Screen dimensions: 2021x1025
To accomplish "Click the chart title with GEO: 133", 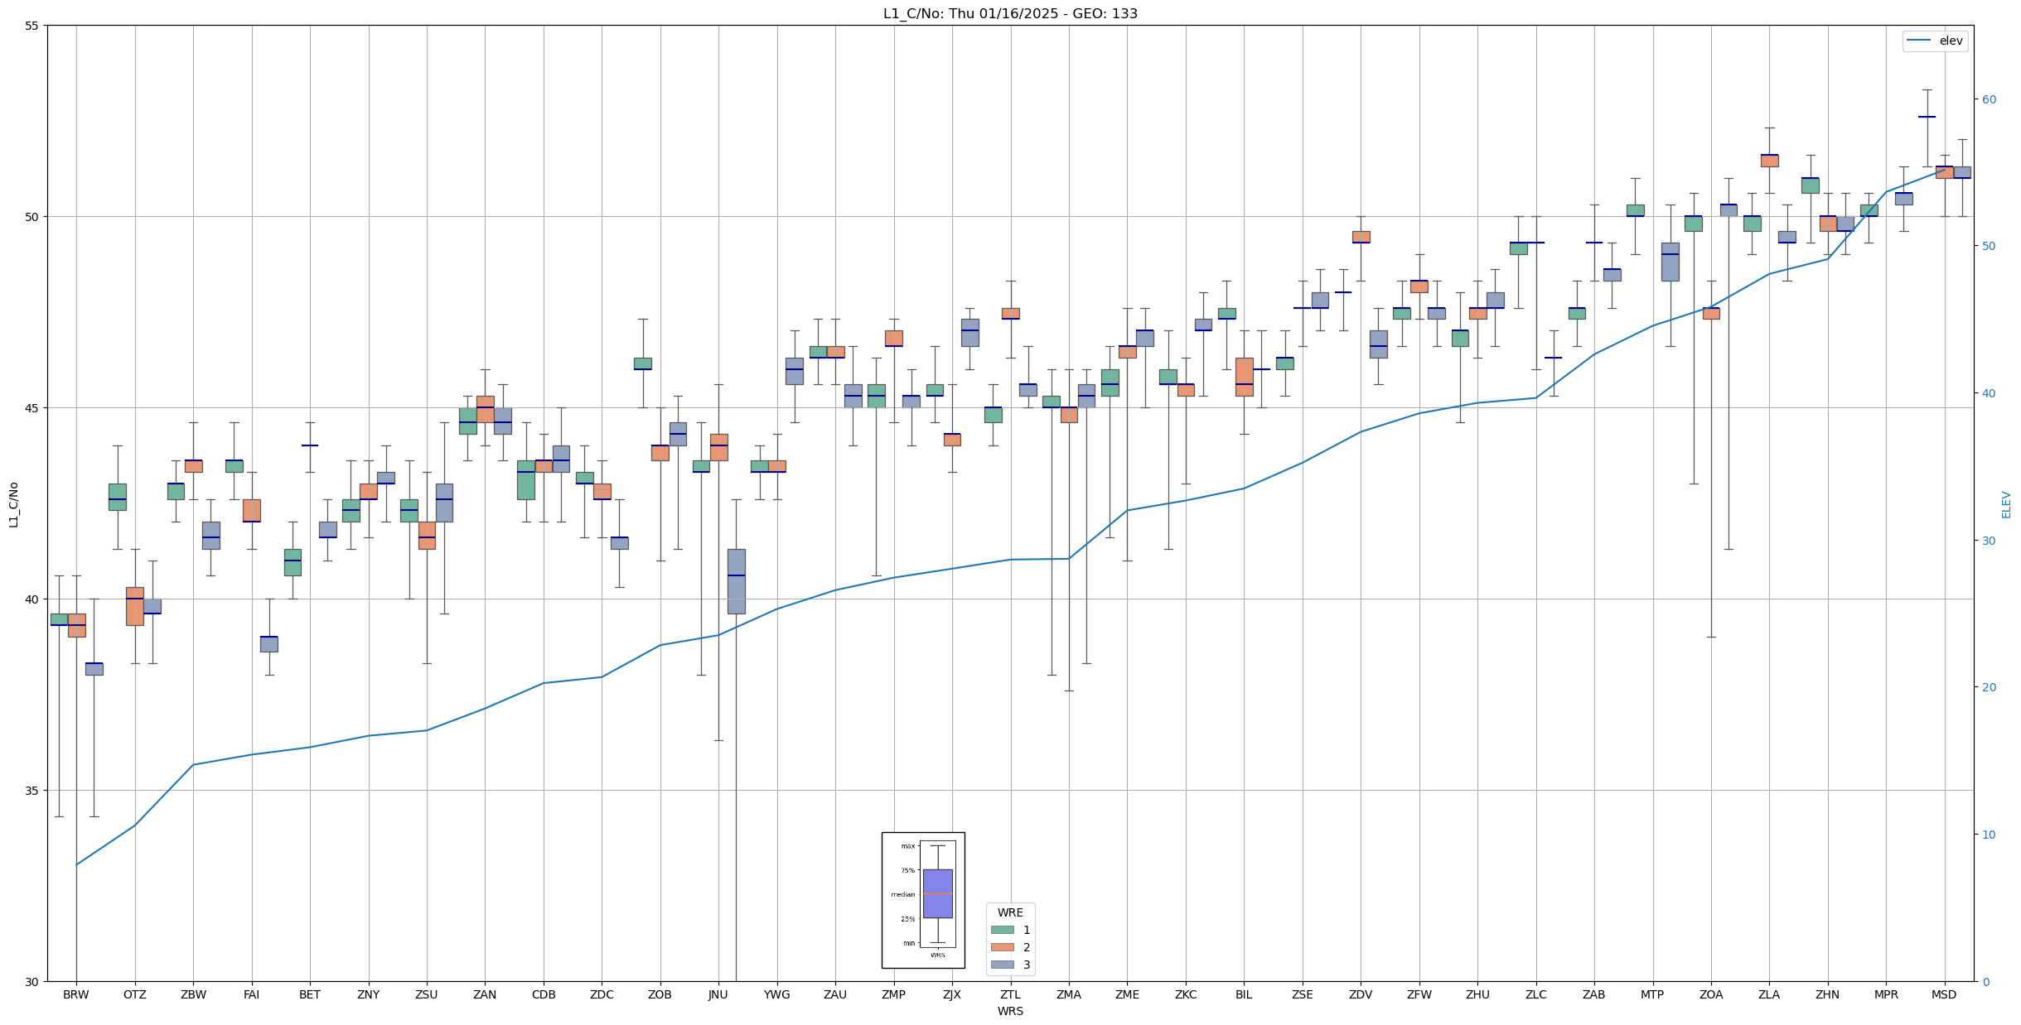I will click(x=1010, y=13).
